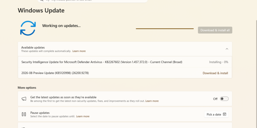Click the blue Windows Update sync icon
The height and width of the screenshot is (128, 257).
pyautogui.click(x=28, y=28)
